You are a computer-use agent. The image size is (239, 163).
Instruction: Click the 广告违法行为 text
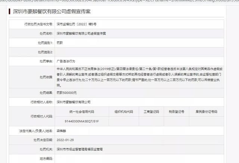[x=66, y=61]
